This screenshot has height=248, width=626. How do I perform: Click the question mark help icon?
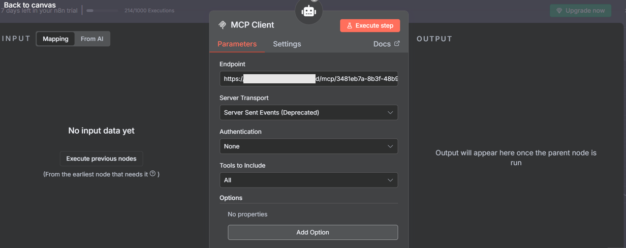click(152, 174)
